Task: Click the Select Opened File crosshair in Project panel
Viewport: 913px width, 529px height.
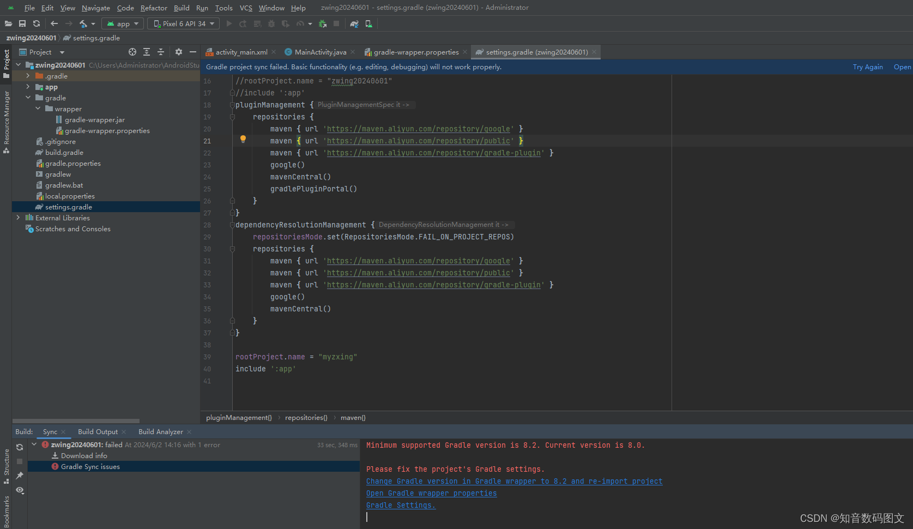Action: [x=132, y=52]
